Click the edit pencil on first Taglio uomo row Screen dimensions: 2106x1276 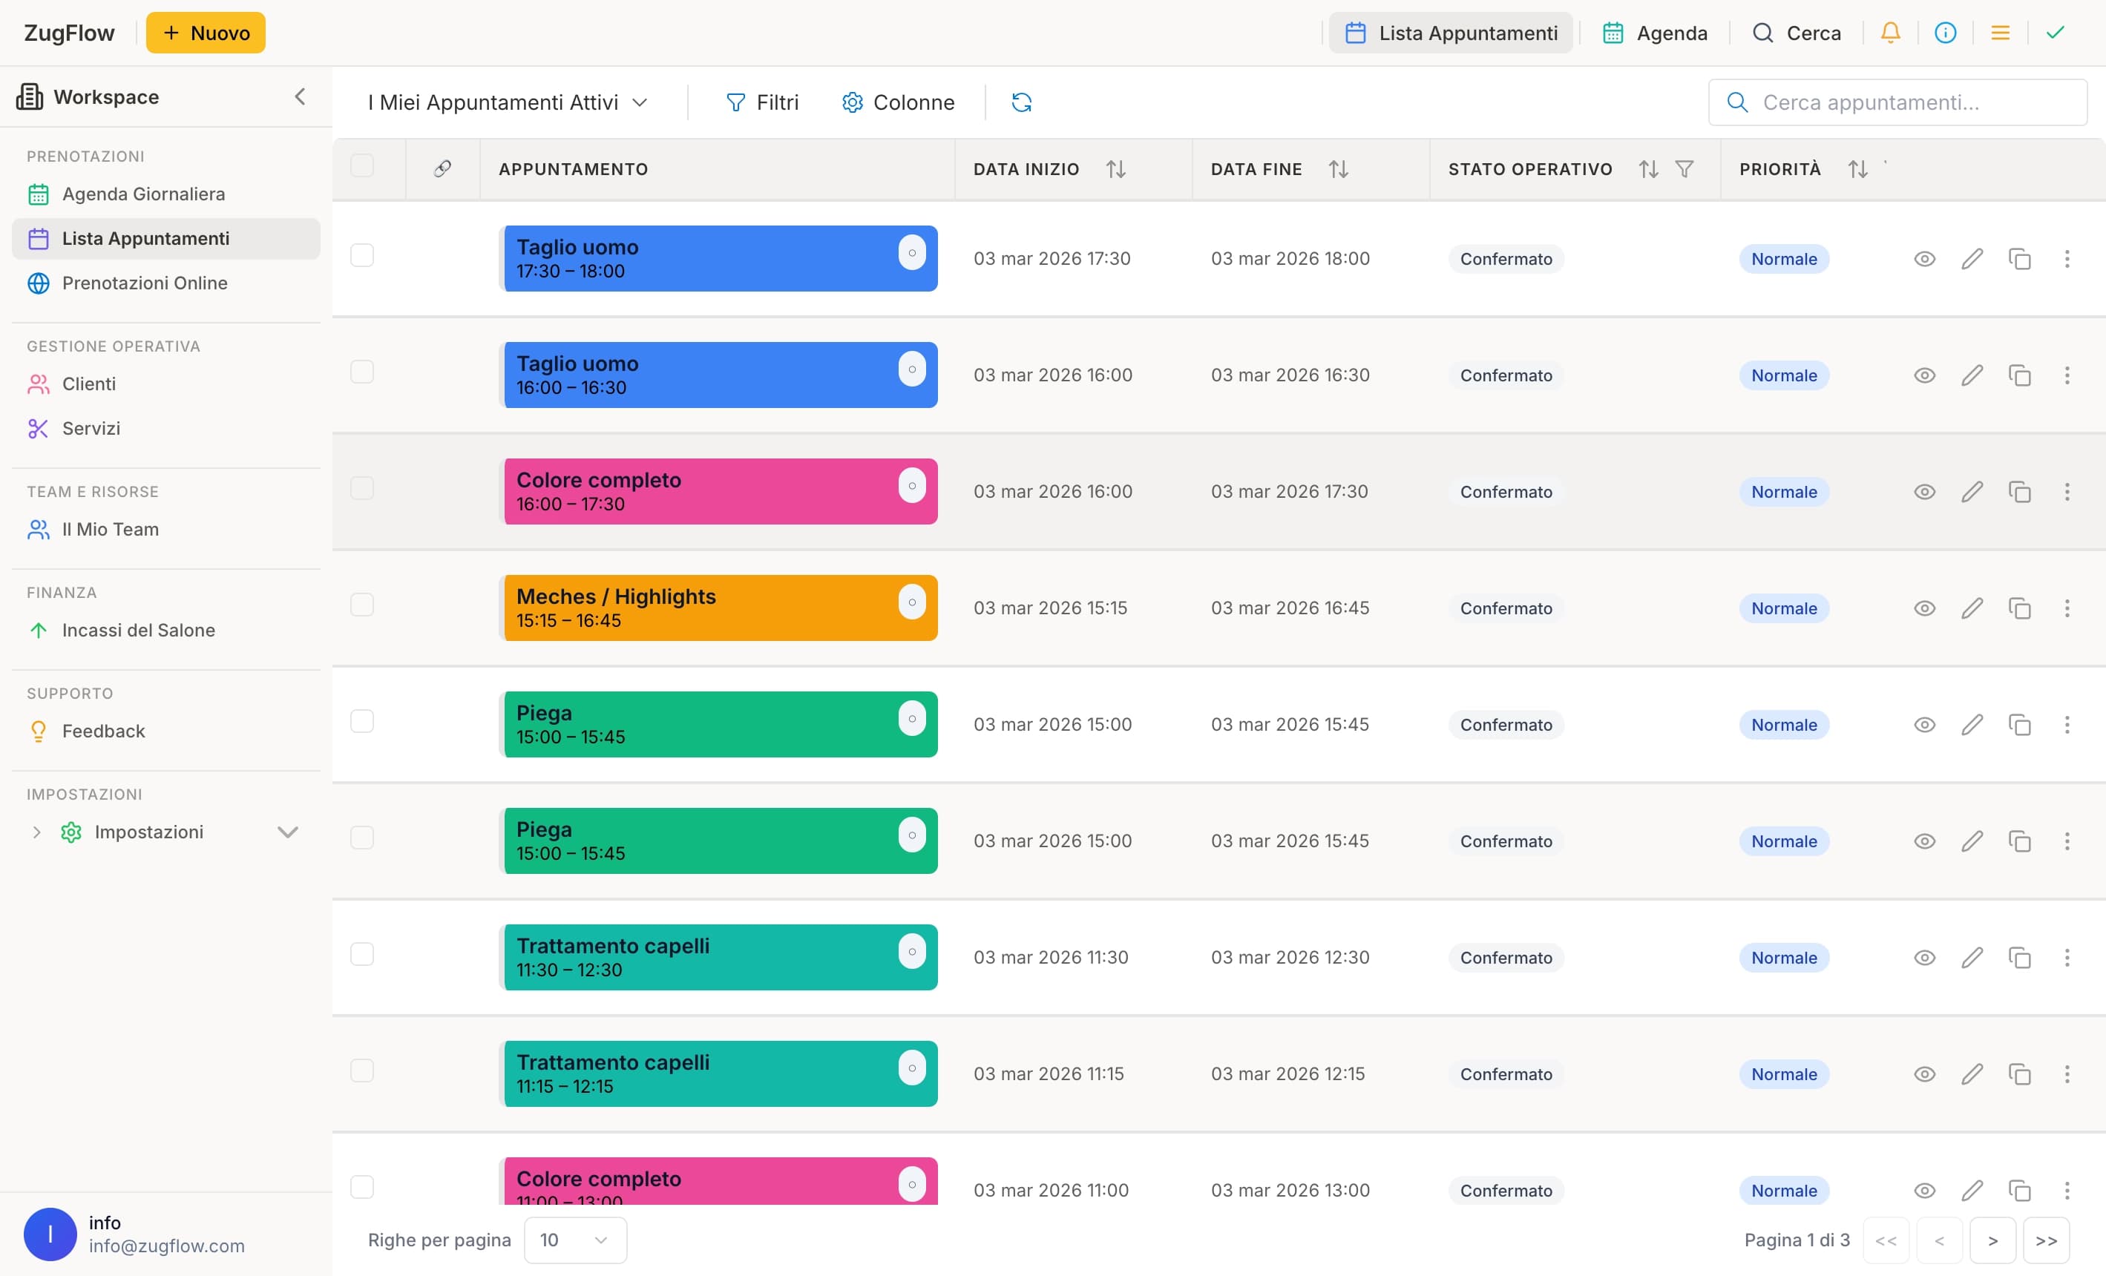pos(1972,259)
